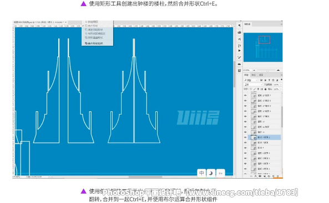This screenshot has height=203, width=329.
Task: Open the character panel icon in the dock
Action: [x=240, y=39]
